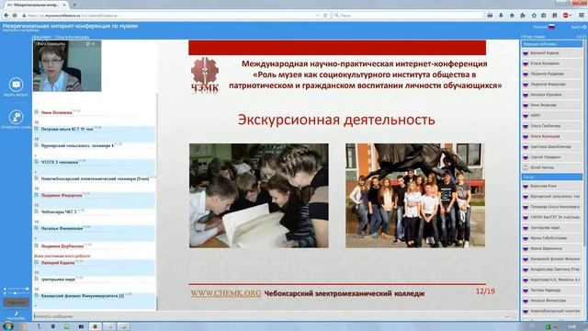Click the chat panel scrollbar

(x=157, y=202)
